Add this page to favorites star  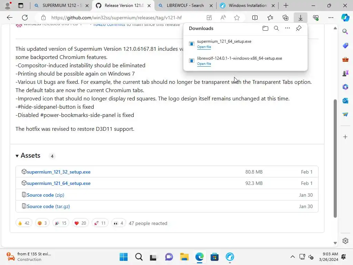[236, 18]
